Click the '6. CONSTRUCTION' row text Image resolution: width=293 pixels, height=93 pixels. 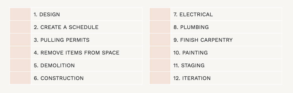pyautogui.click(x=59, y=78)
